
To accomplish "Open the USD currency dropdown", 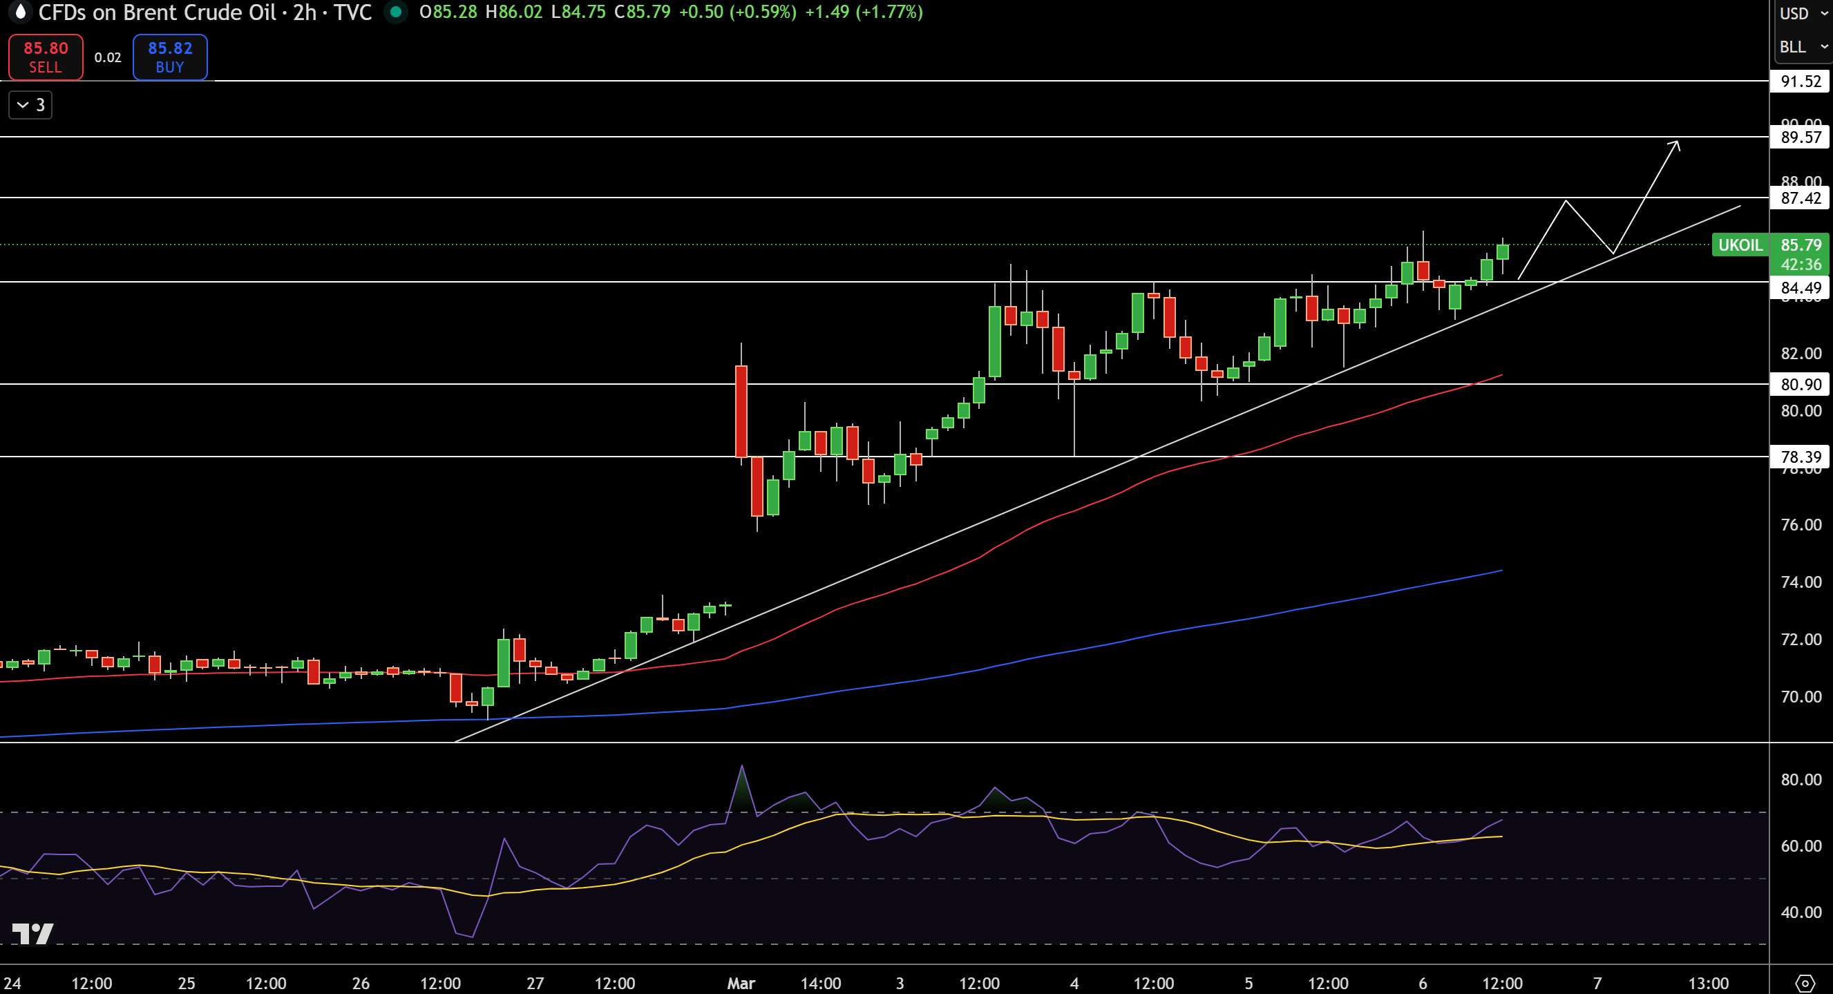I will coord(1803,14).
